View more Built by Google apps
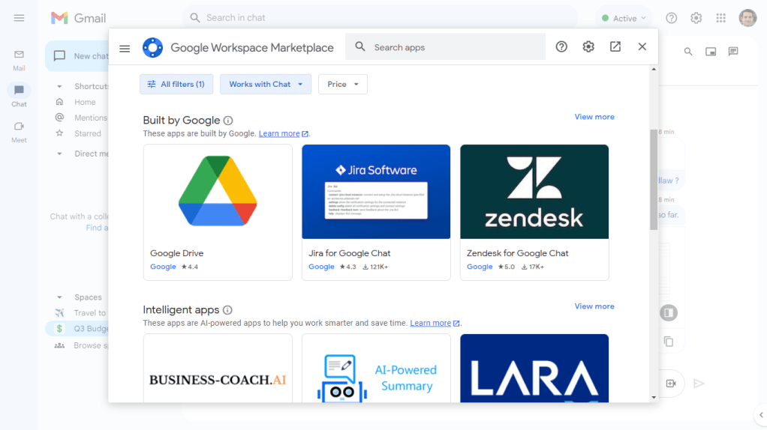Viewport: 767px width, 430px height. coord(594,117)
